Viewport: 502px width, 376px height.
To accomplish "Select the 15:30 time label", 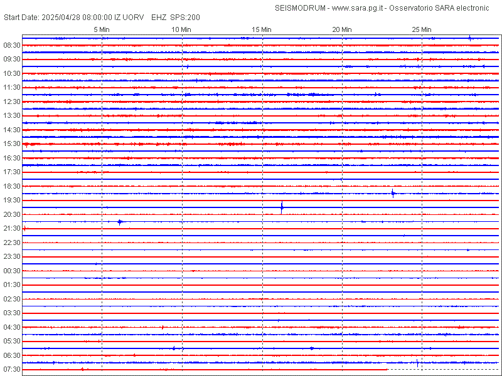I will click(x=12, y=144).
